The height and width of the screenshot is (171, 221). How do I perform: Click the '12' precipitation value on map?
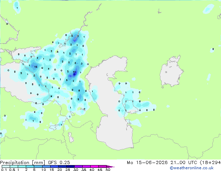tap(36, 67)
